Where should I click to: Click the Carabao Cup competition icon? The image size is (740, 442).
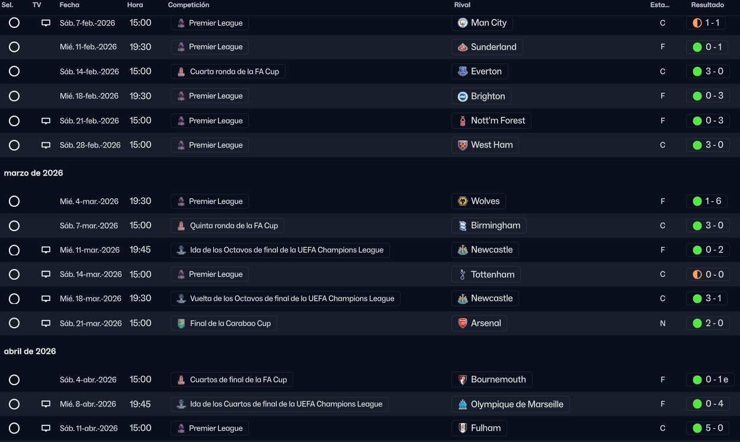point(181,324)
